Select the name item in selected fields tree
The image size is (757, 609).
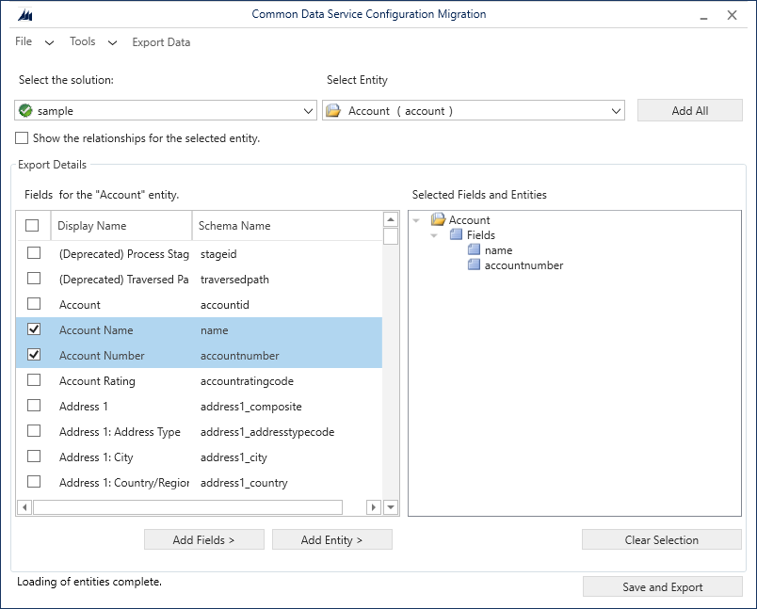click(x=498, y=250)
